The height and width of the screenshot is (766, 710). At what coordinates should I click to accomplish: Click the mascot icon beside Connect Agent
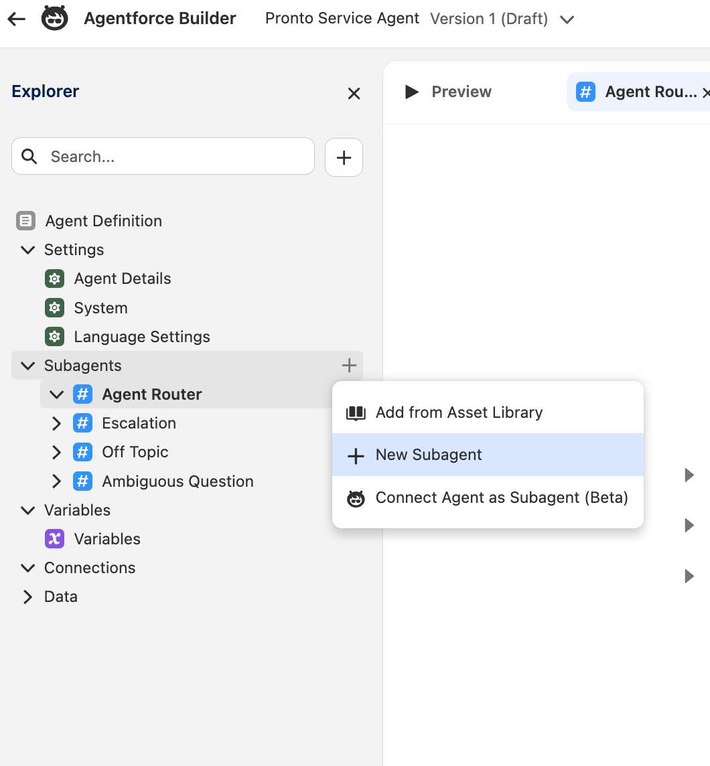[x=356, y=499]
